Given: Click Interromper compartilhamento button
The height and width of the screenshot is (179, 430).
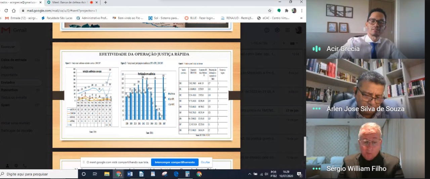Looking at the screenshot, I should (175, 162).
